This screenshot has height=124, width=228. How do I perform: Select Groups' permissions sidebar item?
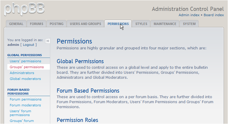click(x=26, y=67)
